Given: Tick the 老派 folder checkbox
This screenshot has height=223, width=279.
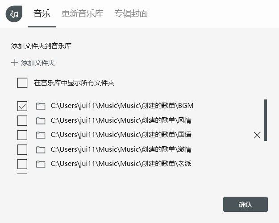Looking at the screenshot, I should (x=22, y=164).
